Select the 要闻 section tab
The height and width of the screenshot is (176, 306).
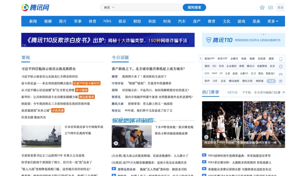(x=26, y=57)
